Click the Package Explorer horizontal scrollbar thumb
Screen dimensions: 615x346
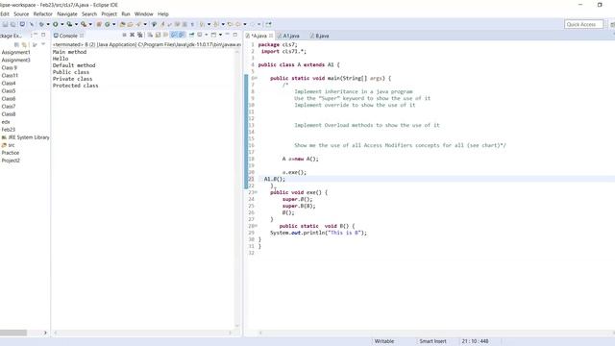pos(13,333)
